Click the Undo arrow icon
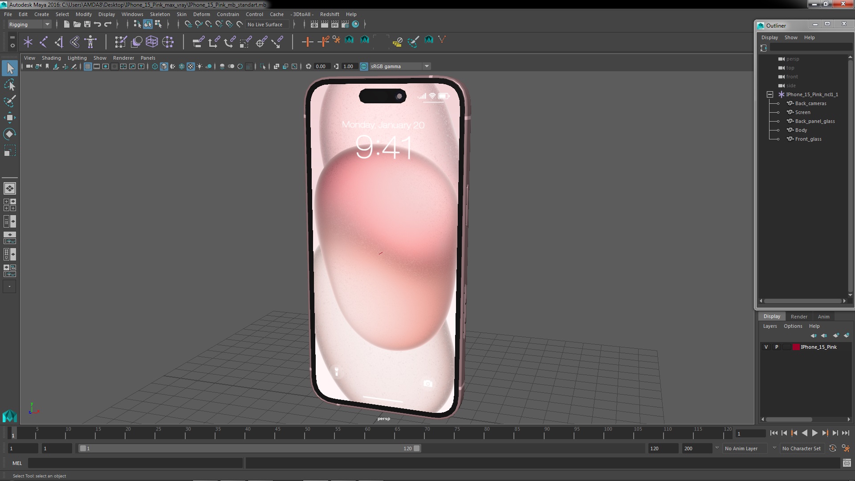 pyautogui.click(x=98, y=24)
